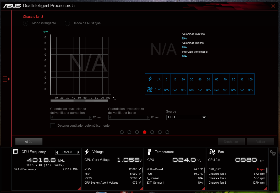Open the settings gears icon
Screen dimensions: 280x193
point(273,153)
